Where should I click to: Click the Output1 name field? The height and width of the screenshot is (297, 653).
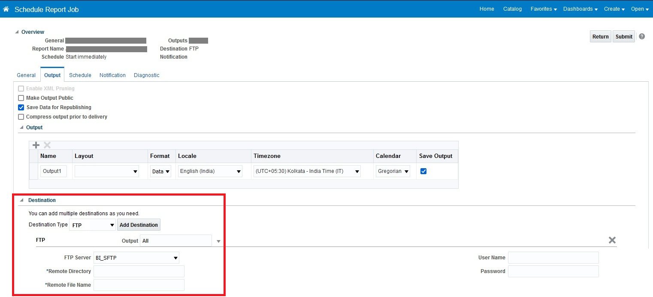54,171
